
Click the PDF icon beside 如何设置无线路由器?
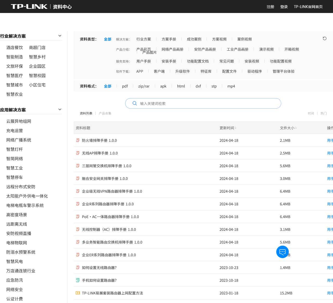pos(78,267)
